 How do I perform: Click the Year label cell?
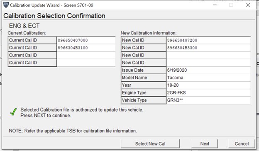144,85
